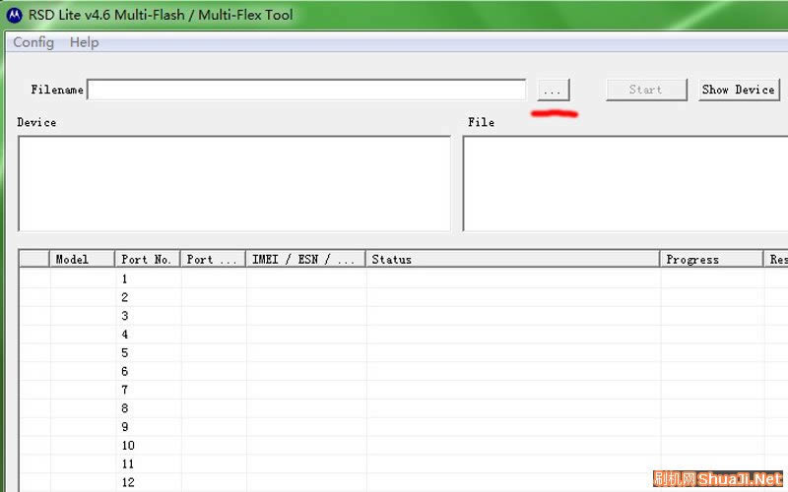Viewport: 788px width, 492px height.
Task: Click the browse '...' file button
Action: pyautogui.click(x=552, y=90)
